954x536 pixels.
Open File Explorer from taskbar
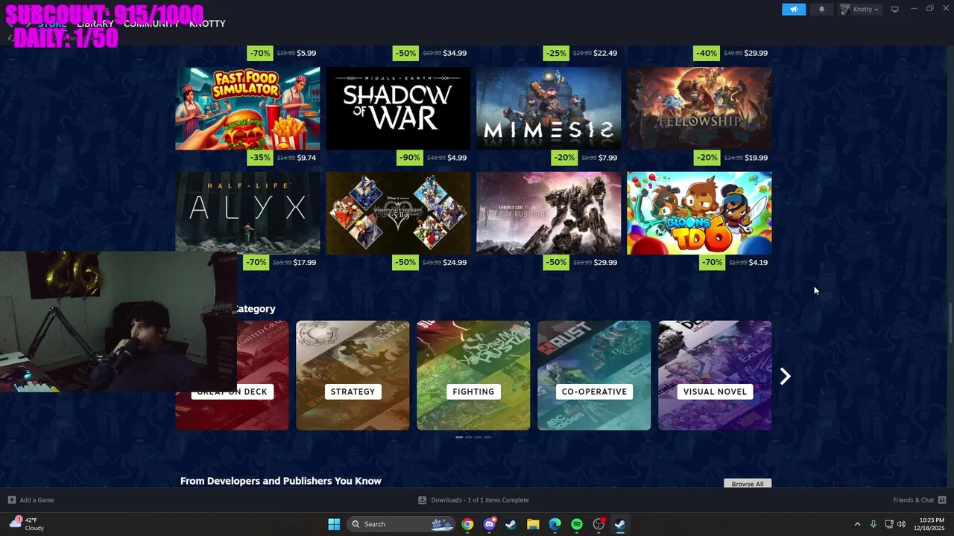point(533,524)
